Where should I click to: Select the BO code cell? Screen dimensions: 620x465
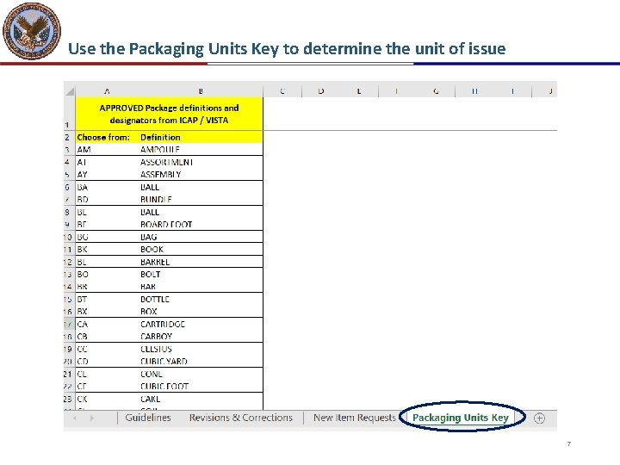(107, 274)
